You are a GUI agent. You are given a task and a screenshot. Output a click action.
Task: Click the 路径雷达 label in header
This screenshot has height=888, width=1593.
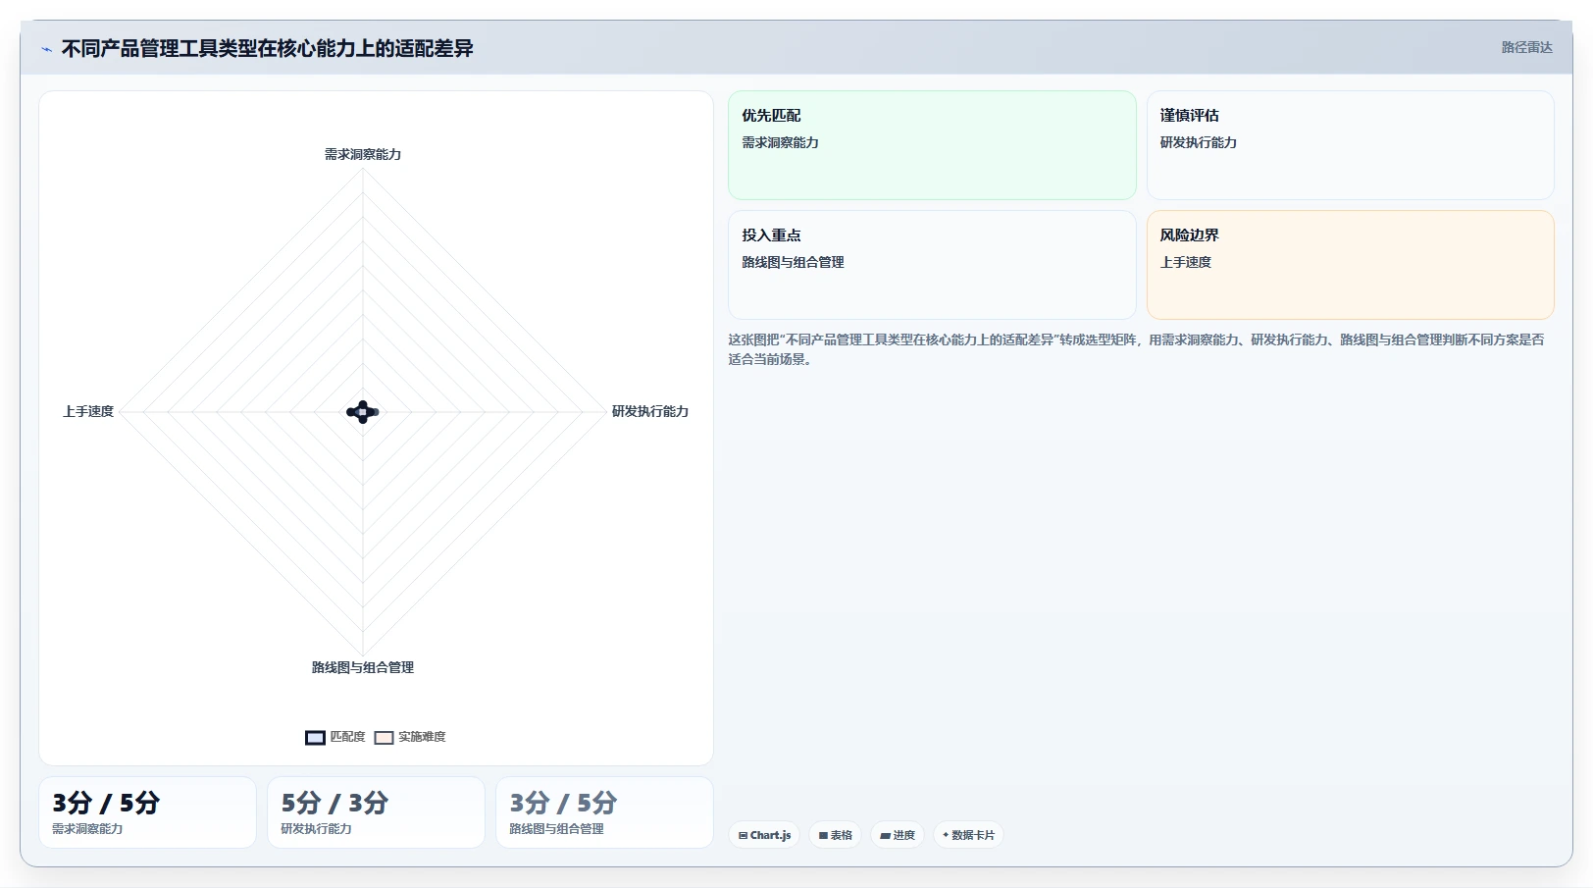[1526, 47]
